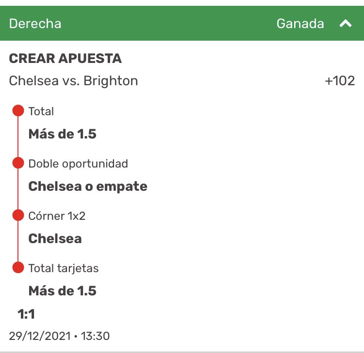Image resolution: width=364 pixels, height=353 pixels.
Task: Click the Total tarjetas market label
Action: tap(64, 268)
